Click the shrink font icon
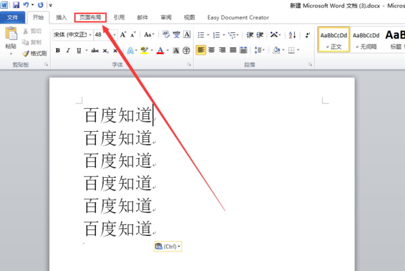The width and height of the screenshot is (405, 271). coord(133,34)
